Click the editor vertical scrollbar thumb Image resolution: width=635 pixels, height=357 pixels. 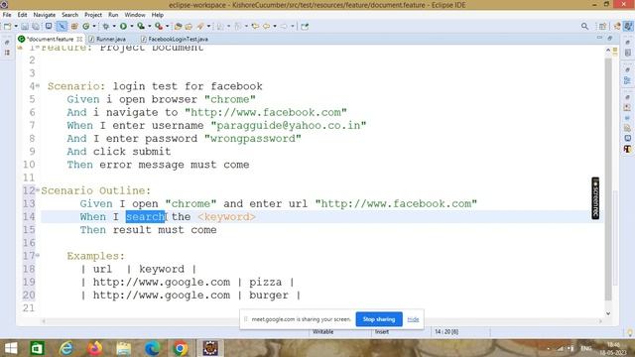coord(608,178)
